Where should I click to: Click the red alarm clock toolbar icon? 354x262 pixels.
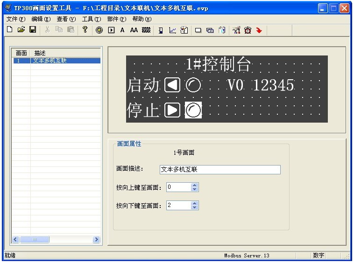tap(248, 30)
